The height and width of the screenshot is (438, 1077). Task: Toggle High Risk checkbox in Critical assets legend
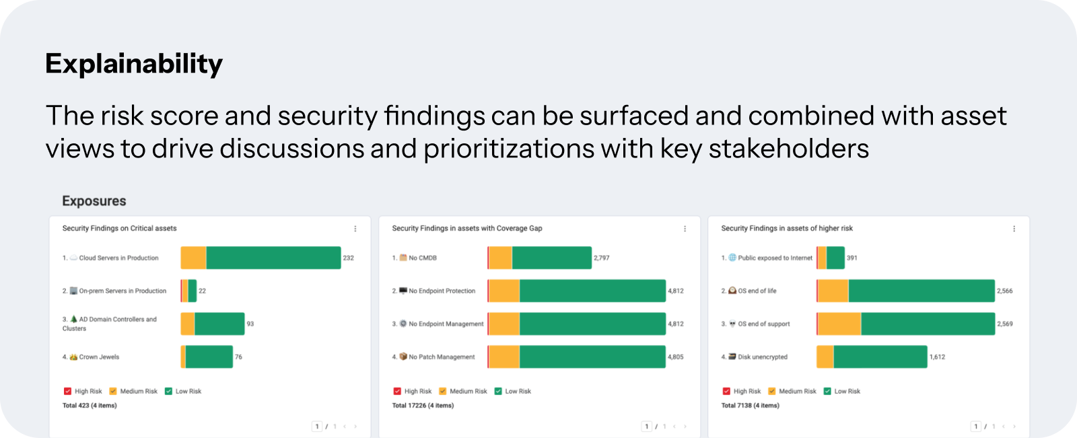[67, 391]
